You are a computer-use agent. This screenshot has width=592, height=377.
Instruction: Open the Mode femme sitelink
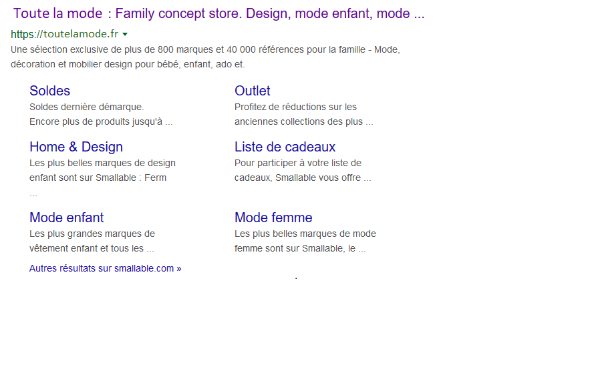click(273, 218)
